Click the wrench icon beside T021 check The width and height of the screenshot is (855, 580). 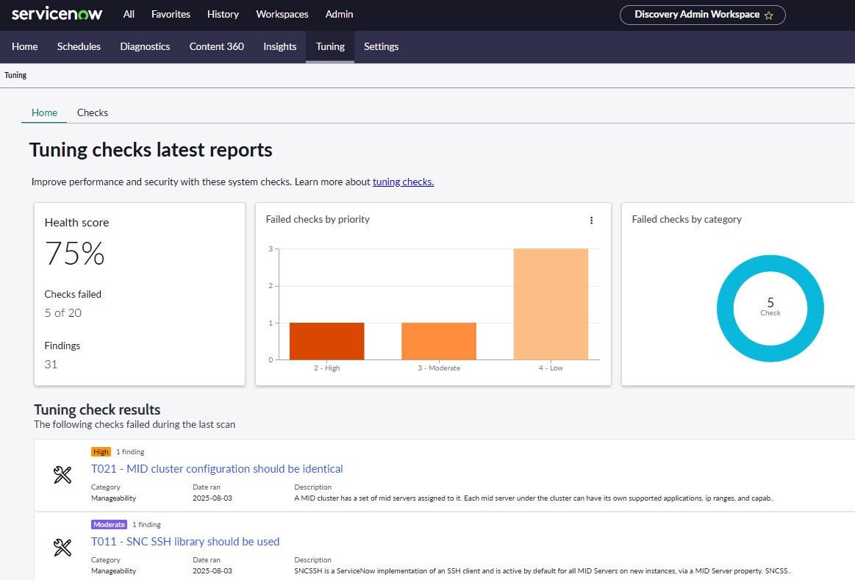[x=63, y=475]
